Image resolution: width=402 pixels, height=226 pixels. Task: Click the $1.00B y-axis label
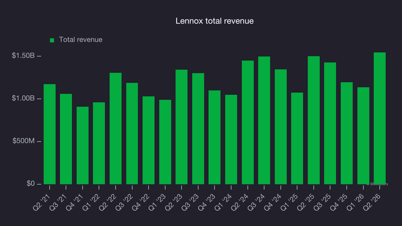pyautogui.click(x=23, y=98)
